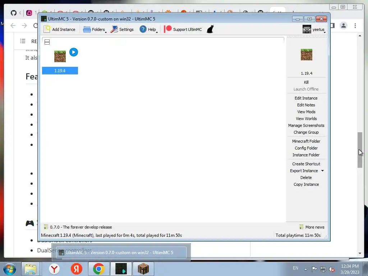The image size is (368, 276).
Task: Click Chrome forward arrow
Action: [x=24, y=26]
